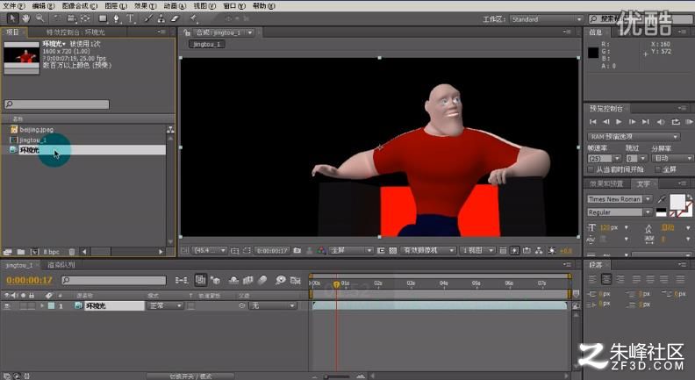Click the 切换开关 / 模式 button
695x380 pixels.
click(x=190, y=376)
